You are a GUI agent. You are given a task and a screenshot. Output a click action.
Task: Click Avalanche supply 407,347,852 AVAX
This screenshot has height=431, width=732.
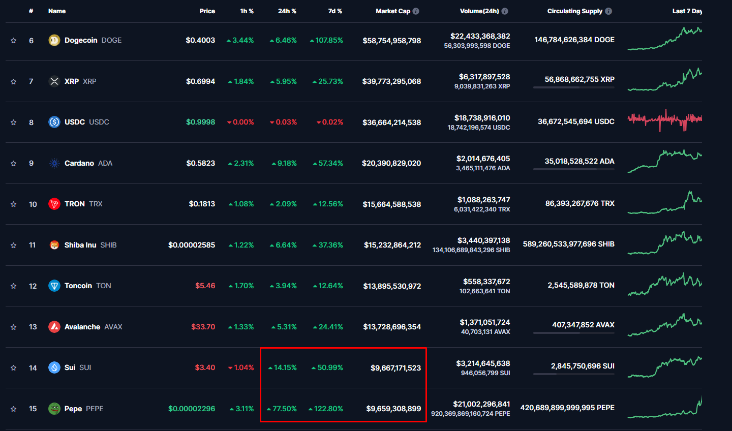pyautogui.click(x=583, y=325)
